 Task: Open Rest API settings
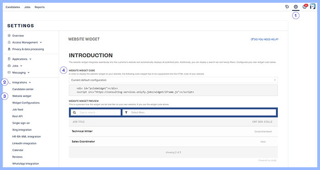click(17, 116)
